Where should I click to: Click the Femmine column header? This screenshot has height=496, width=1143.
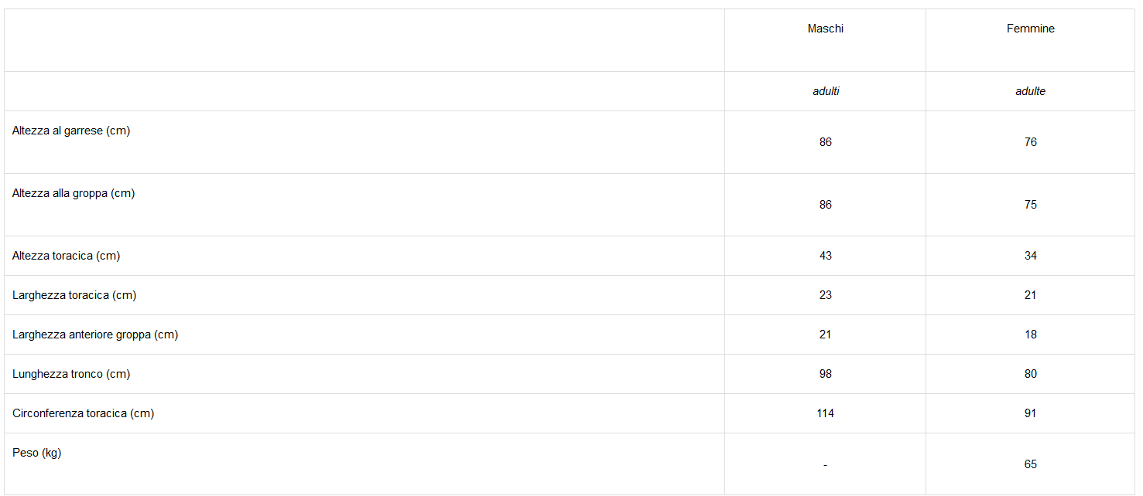click(x=1030, y=29)
